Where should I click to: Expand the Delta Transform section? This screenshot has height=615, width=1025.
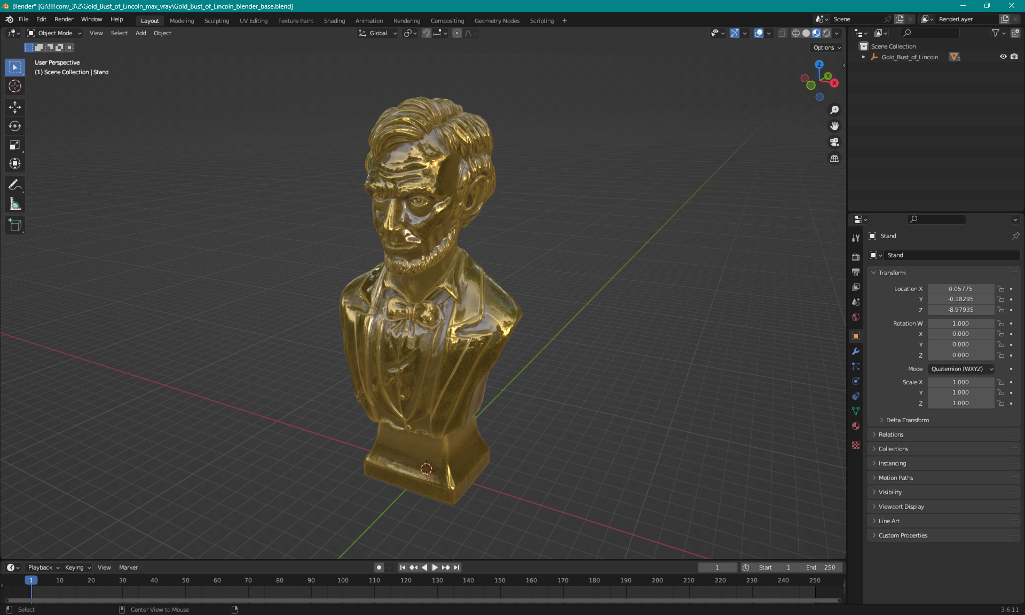pos(906,420)
